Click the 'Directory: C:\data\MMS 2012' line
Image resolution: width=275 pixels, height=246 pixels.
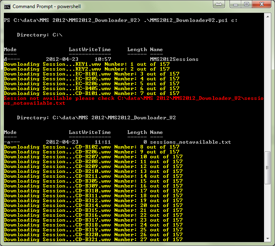[x=96, y=118]
